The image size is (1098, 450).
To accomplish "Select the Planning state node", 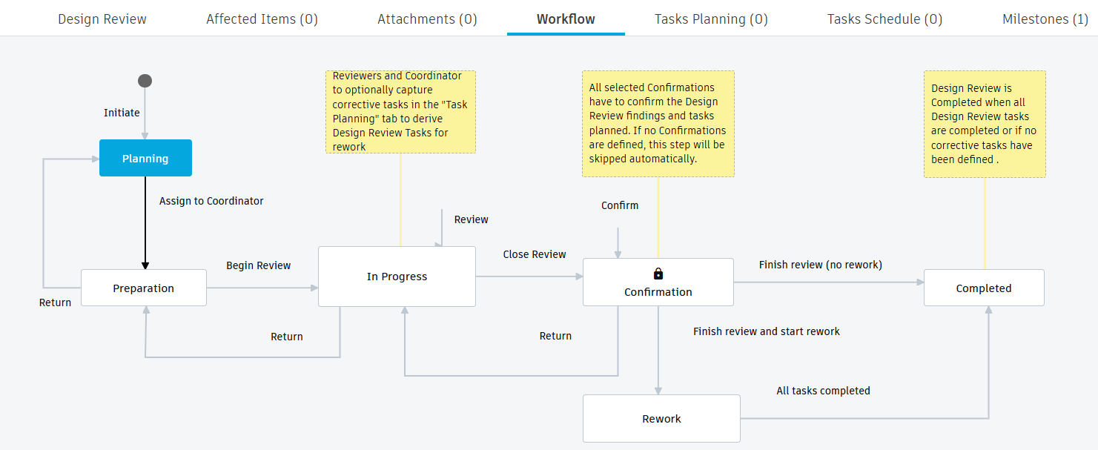I will point(145,158).
